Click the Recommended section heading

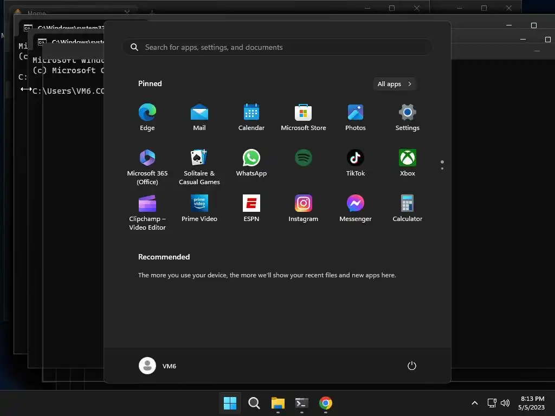point(164,257)
